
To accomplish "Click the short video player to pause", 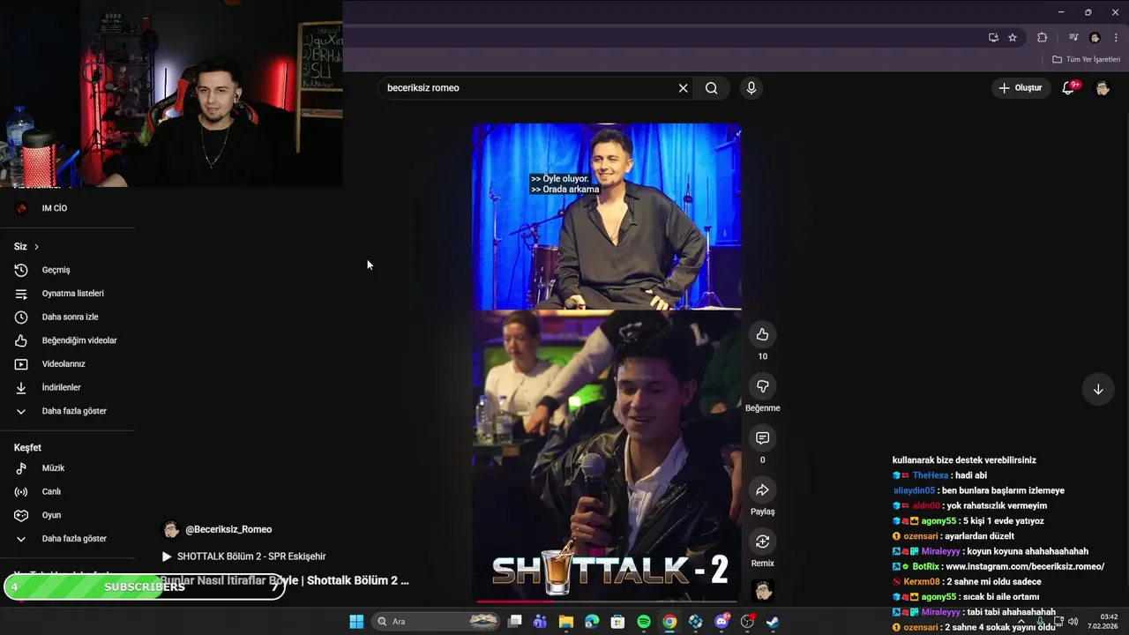I will (607, 363).
